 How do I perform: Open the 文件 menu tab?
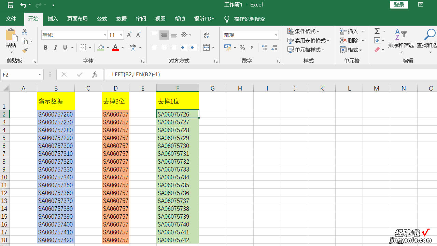click(x=11, y=19)
